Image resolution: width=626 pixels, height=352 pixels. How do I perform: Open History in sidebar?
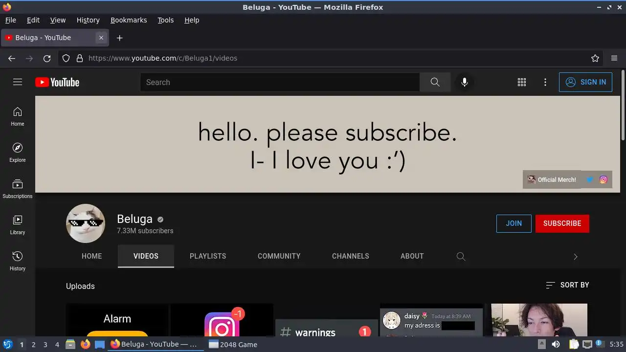[18, 262]
